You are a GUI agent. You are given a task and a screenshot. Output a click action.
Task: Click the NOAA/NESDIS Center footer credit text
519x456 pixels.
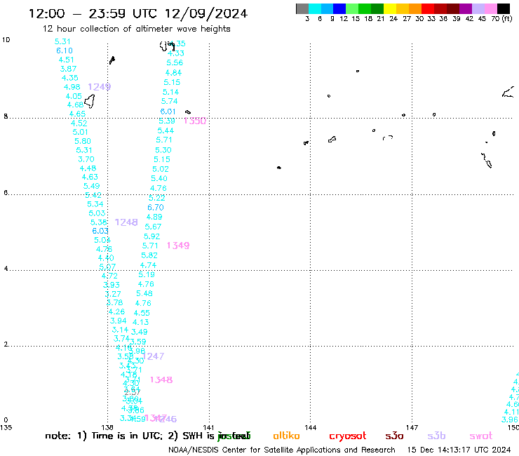pyautogui.click(x=282, y=450)
